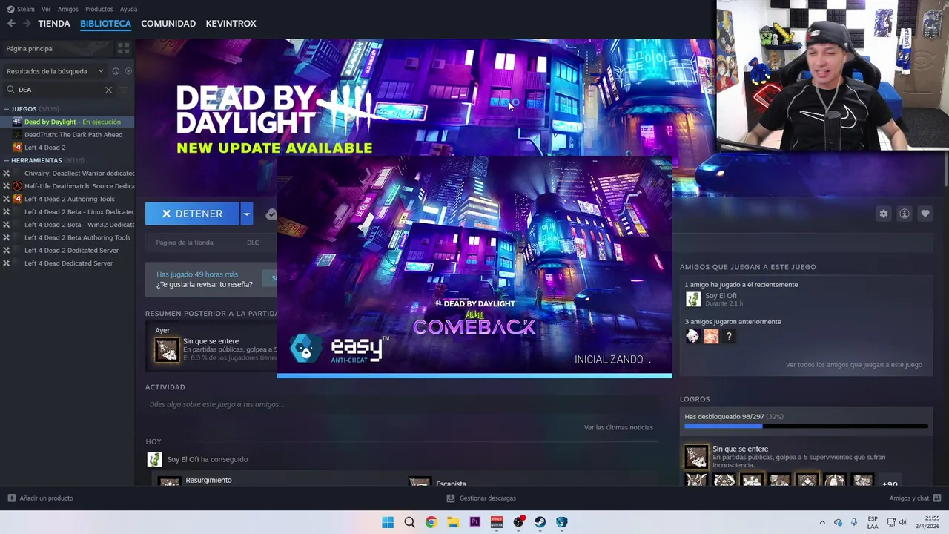This screenshot has height=534, width=949.
Task: Open the DLC tab link
Action: click(x=253, y=243)
